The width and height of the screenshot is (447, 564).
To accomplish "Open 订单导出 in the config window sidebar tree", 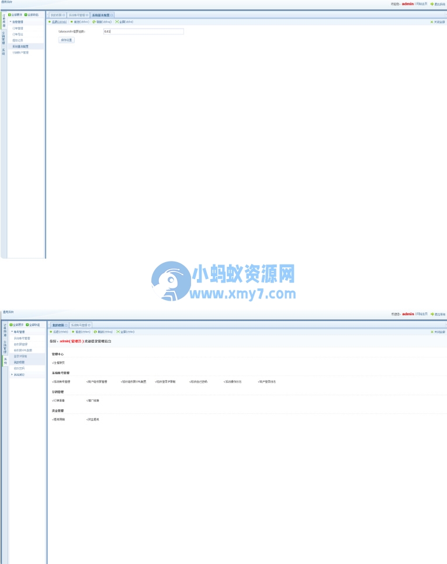I will (18, 34).
